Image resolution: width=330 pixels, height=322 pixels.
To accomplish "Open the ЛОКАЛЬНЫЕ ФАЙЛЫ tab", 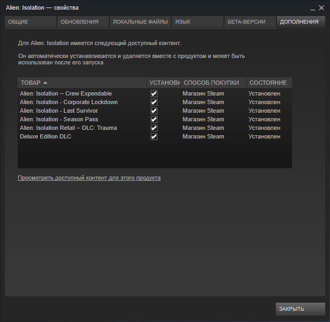I will coord(140,21).
